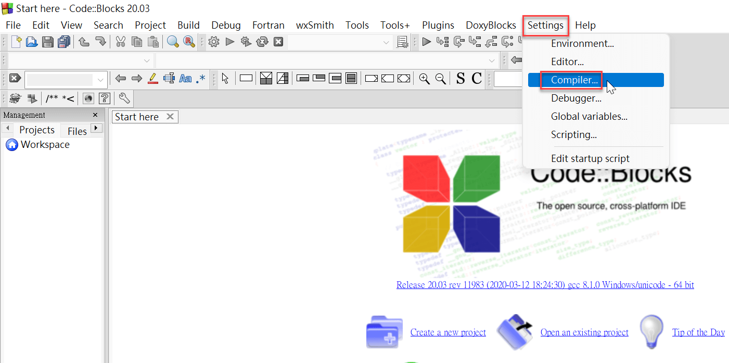Viewport: 729px width, 363px height.
Task: Save the current file
Action: point(48,42)
